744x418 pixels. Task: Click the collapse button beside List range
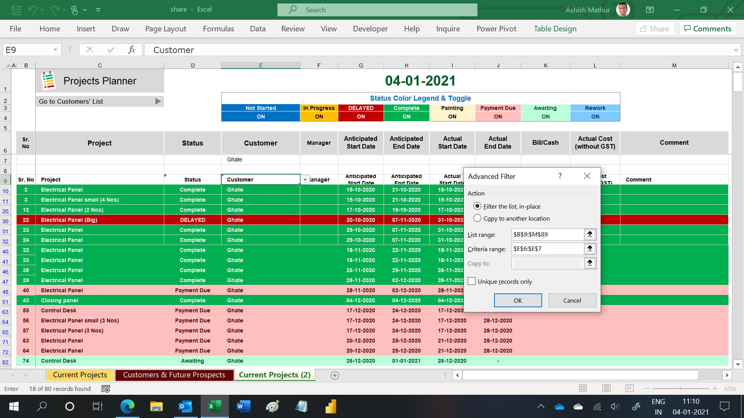[590, 234]
